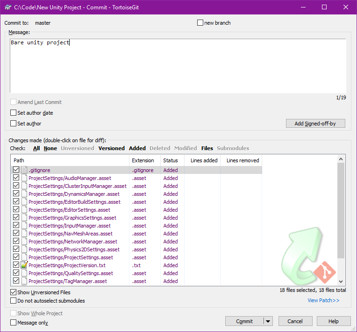Click the DynamicsManager.asset file icon
The image size is (357, 332).
(24, 194)
